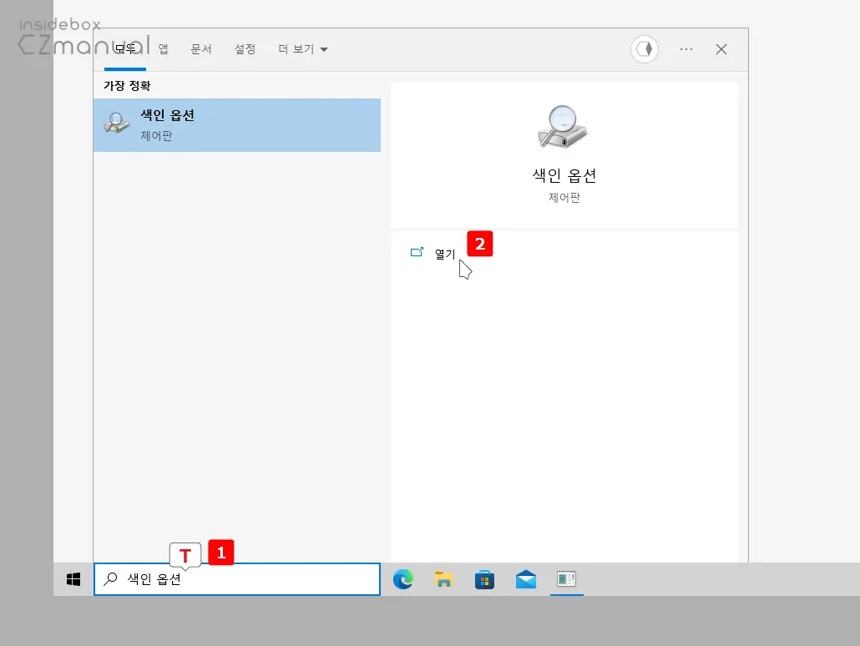Viewport: 860px width, 646px height.
Task: Click the round profile icon in search header
Action: click(x=645, y=49)
